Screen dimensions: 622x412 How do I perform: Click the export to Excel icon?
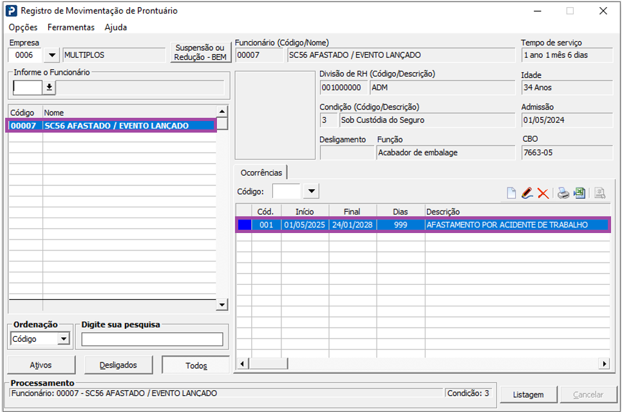click(580, 193)
